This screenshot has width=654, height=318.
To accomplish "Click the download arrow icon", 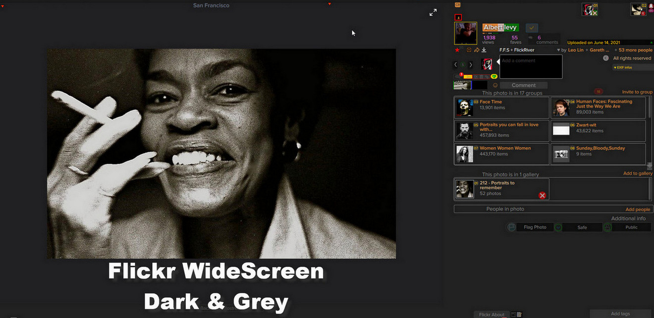I will click(x=484, y=50).
